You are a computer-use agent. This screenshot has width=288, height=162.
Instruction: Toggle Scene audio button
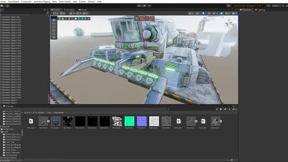pyautogui.click(x=209, y=13)
